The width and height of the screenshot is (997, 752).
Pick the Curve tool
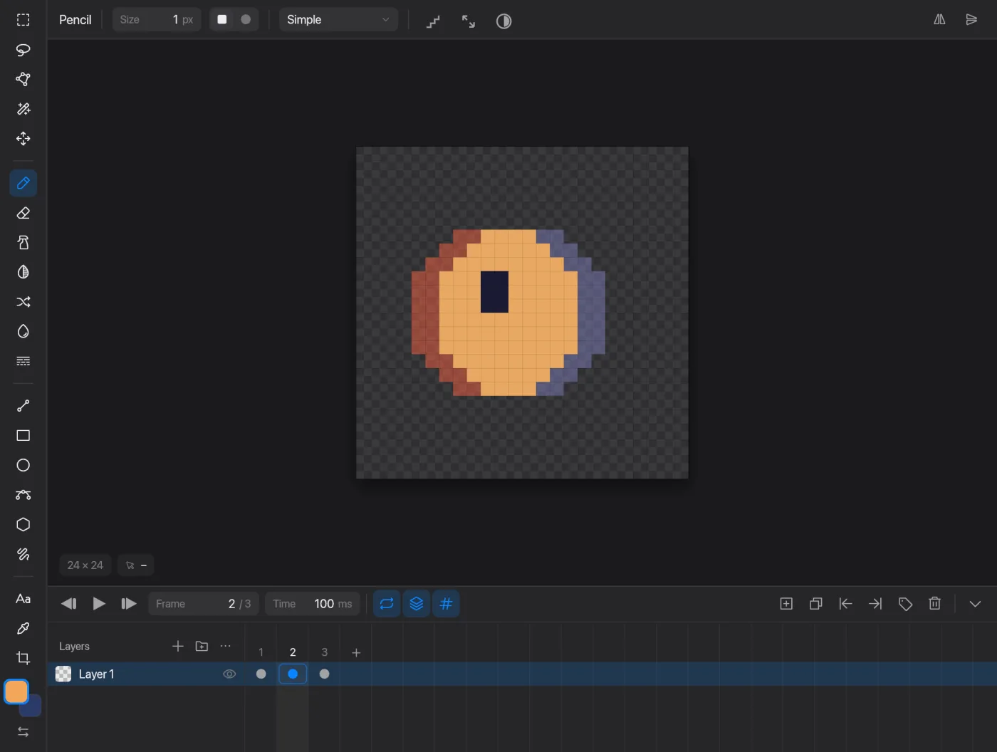(x=24, y=495)
